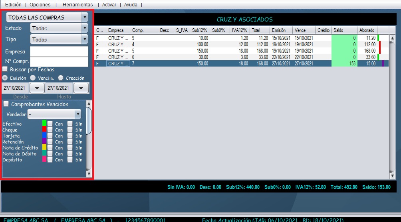The height and width of the screenshot is (222, 401).
Task: Expand the TODAS LAS COMPRAS dropdown
Action: [x=84, y=18]
